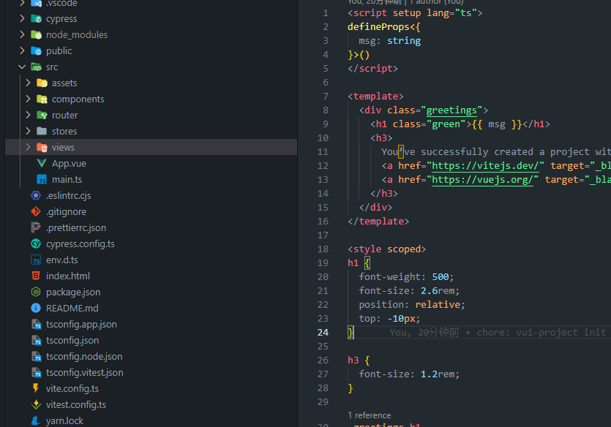Open README.md file
Viewport: 611px width, 427px height.
72,309
